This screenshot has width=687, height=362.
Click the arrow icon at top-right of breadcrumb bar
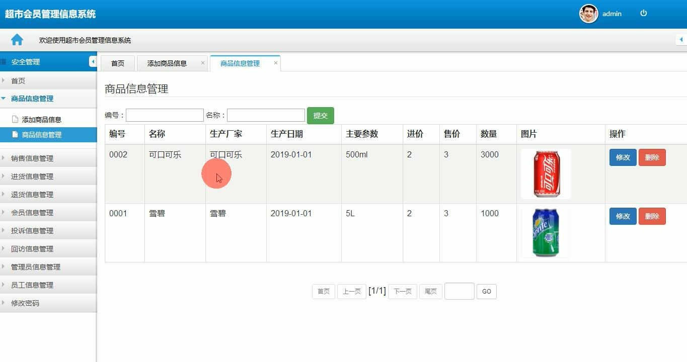pyautogui.click(x=682, y=39)
